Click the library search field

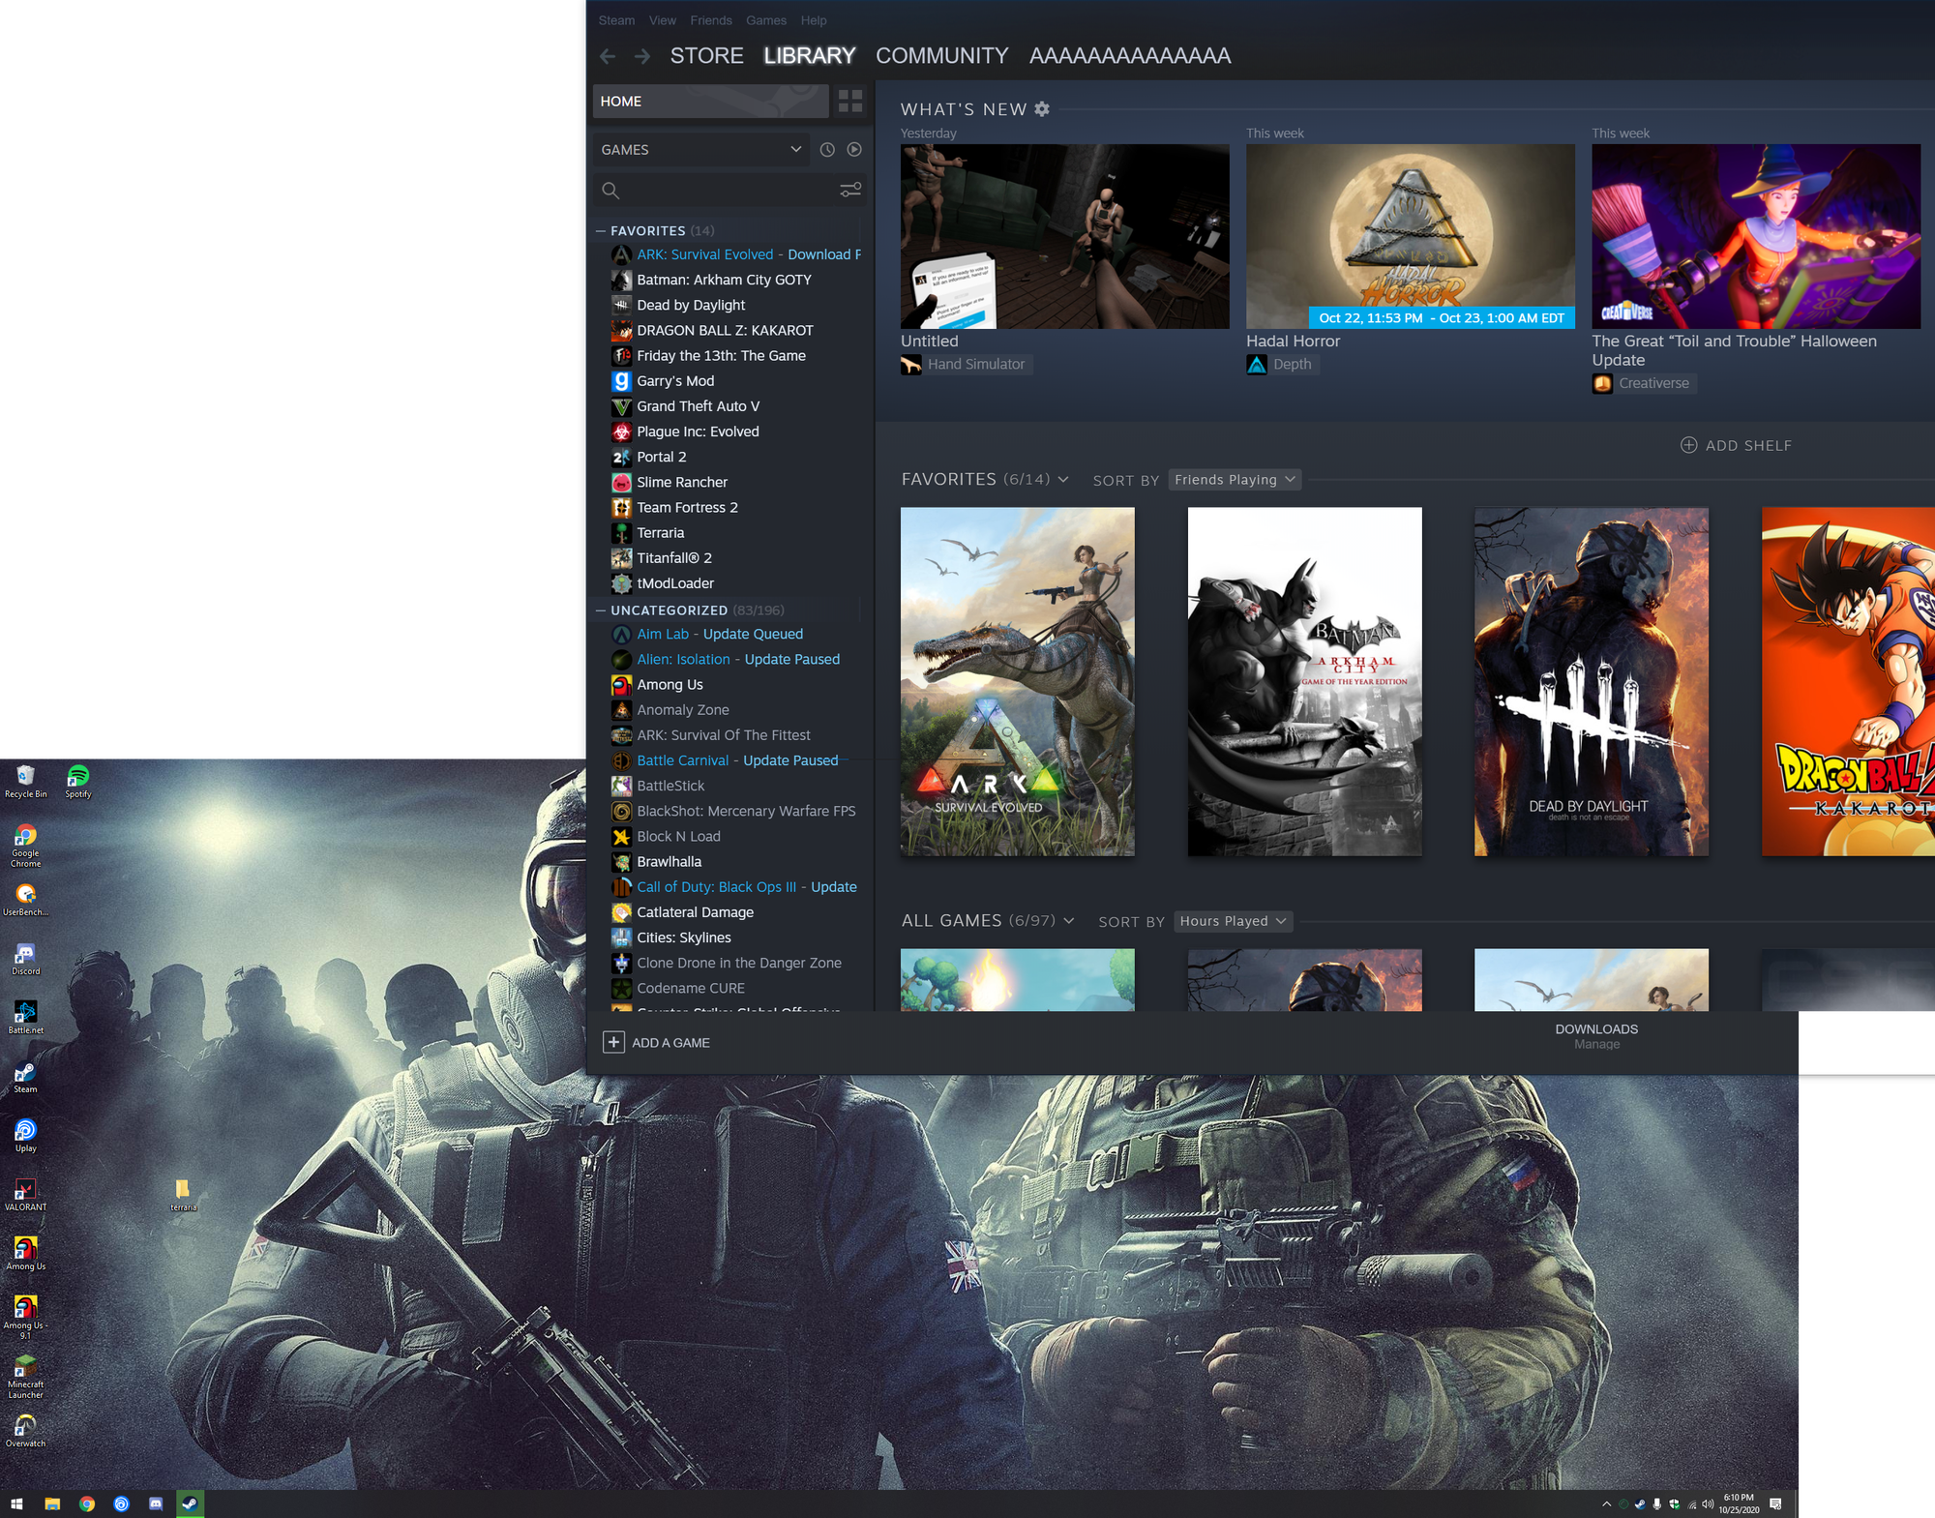point(716,190)
